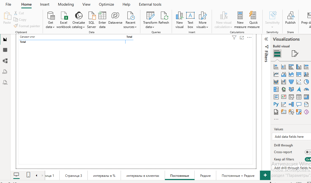Toggle the Keep all filters switch
This screenshot has height=183, width=311.
click(307, 159)
